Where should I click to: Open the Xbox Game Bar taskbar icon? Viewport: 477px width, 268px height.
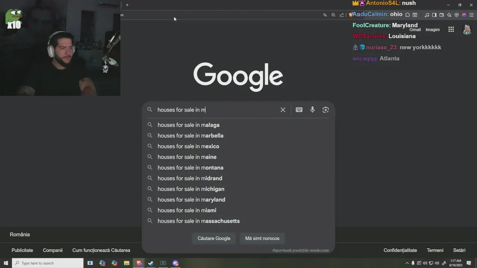(x=163, y=263)
